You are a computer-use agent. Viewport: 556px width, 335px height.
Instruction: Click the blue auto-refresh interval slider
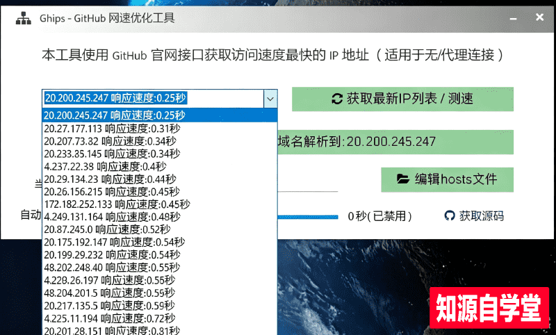tap(308, 217)
